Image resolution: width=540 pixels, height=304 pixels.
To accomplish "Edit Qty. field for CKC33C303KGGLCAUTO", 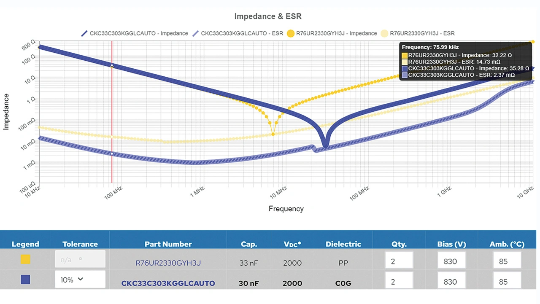I will click(399, 281).
